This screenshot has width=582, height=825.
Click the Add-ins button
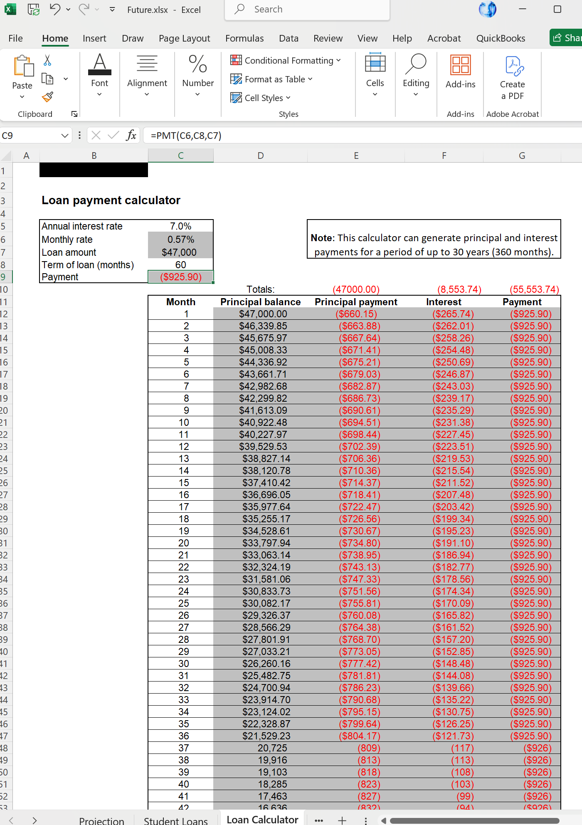[x=460, y=72]
